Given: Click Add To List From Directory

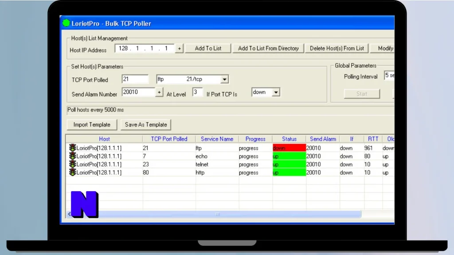Looking at the screenshot, I should tap(268, 48).
